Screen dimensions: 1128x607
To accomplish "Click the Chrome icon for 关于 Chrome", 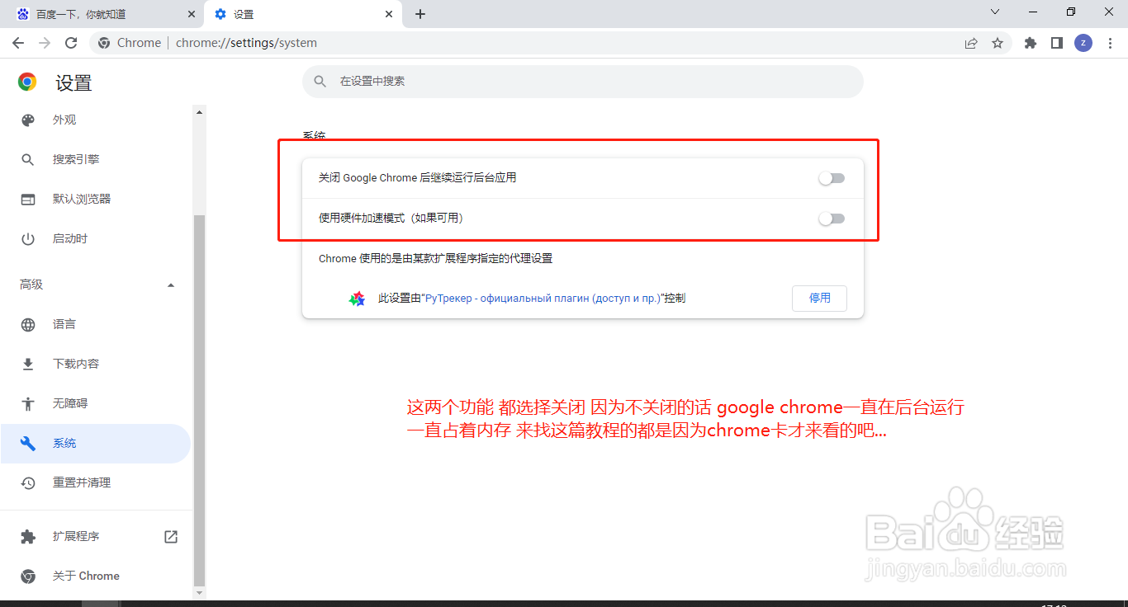I will tap(28, 576).
